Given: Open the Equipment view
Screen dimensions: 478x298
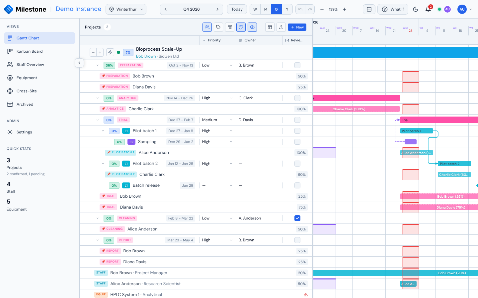Looking at the screenshot, I should click(40, 78).
